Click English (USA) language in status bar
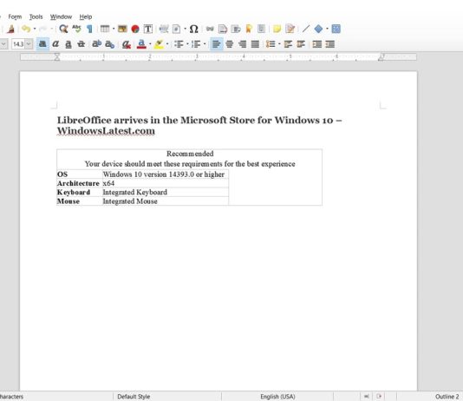 (x=277, y=397)
